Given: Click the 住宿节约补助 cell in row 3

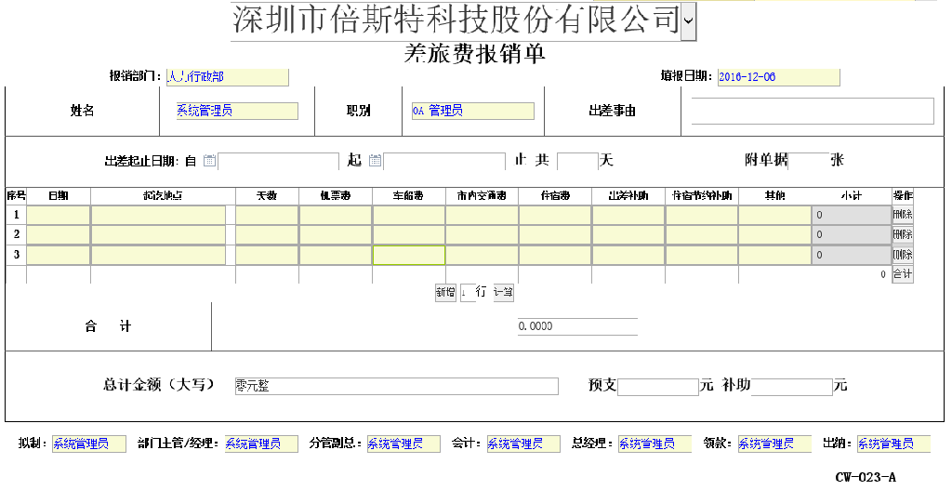Looking at the screenshot, I should point(702,255).
